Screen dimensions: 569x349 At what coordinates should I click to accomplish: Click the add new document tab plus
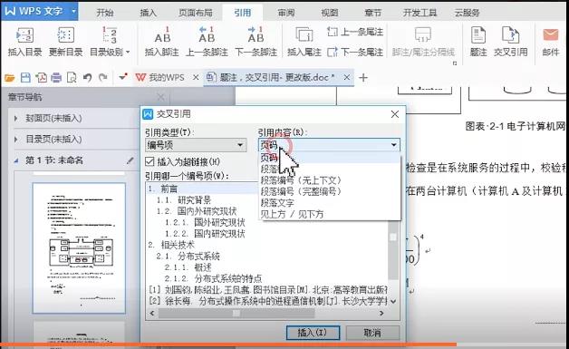(x=363, y=78)
